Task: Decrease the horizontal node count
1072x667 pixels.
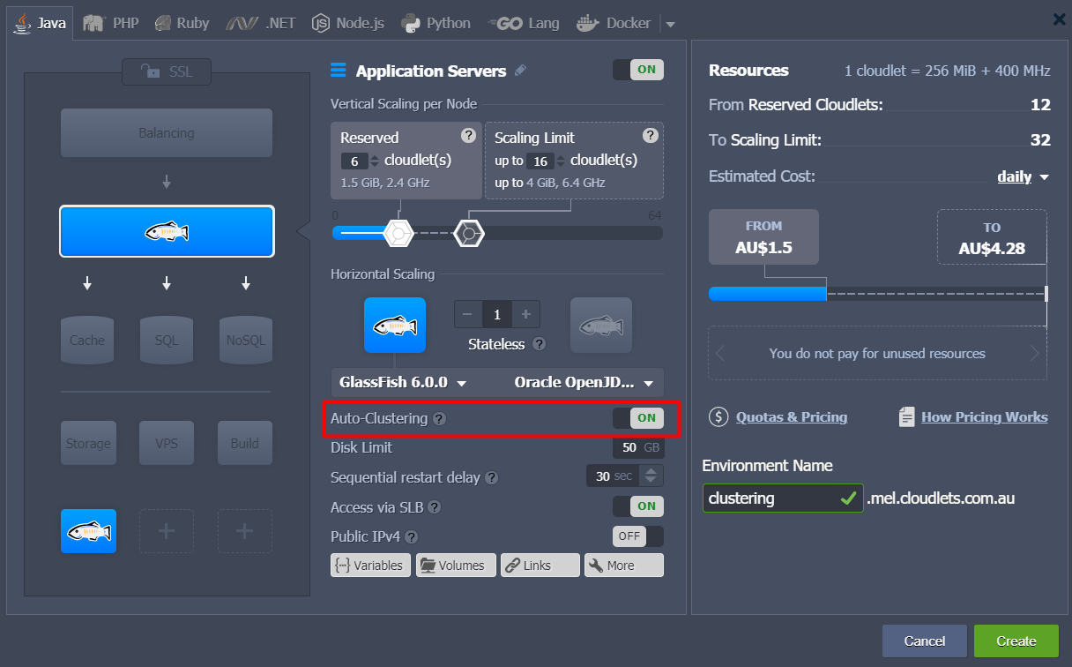Action: pos(467,314)
